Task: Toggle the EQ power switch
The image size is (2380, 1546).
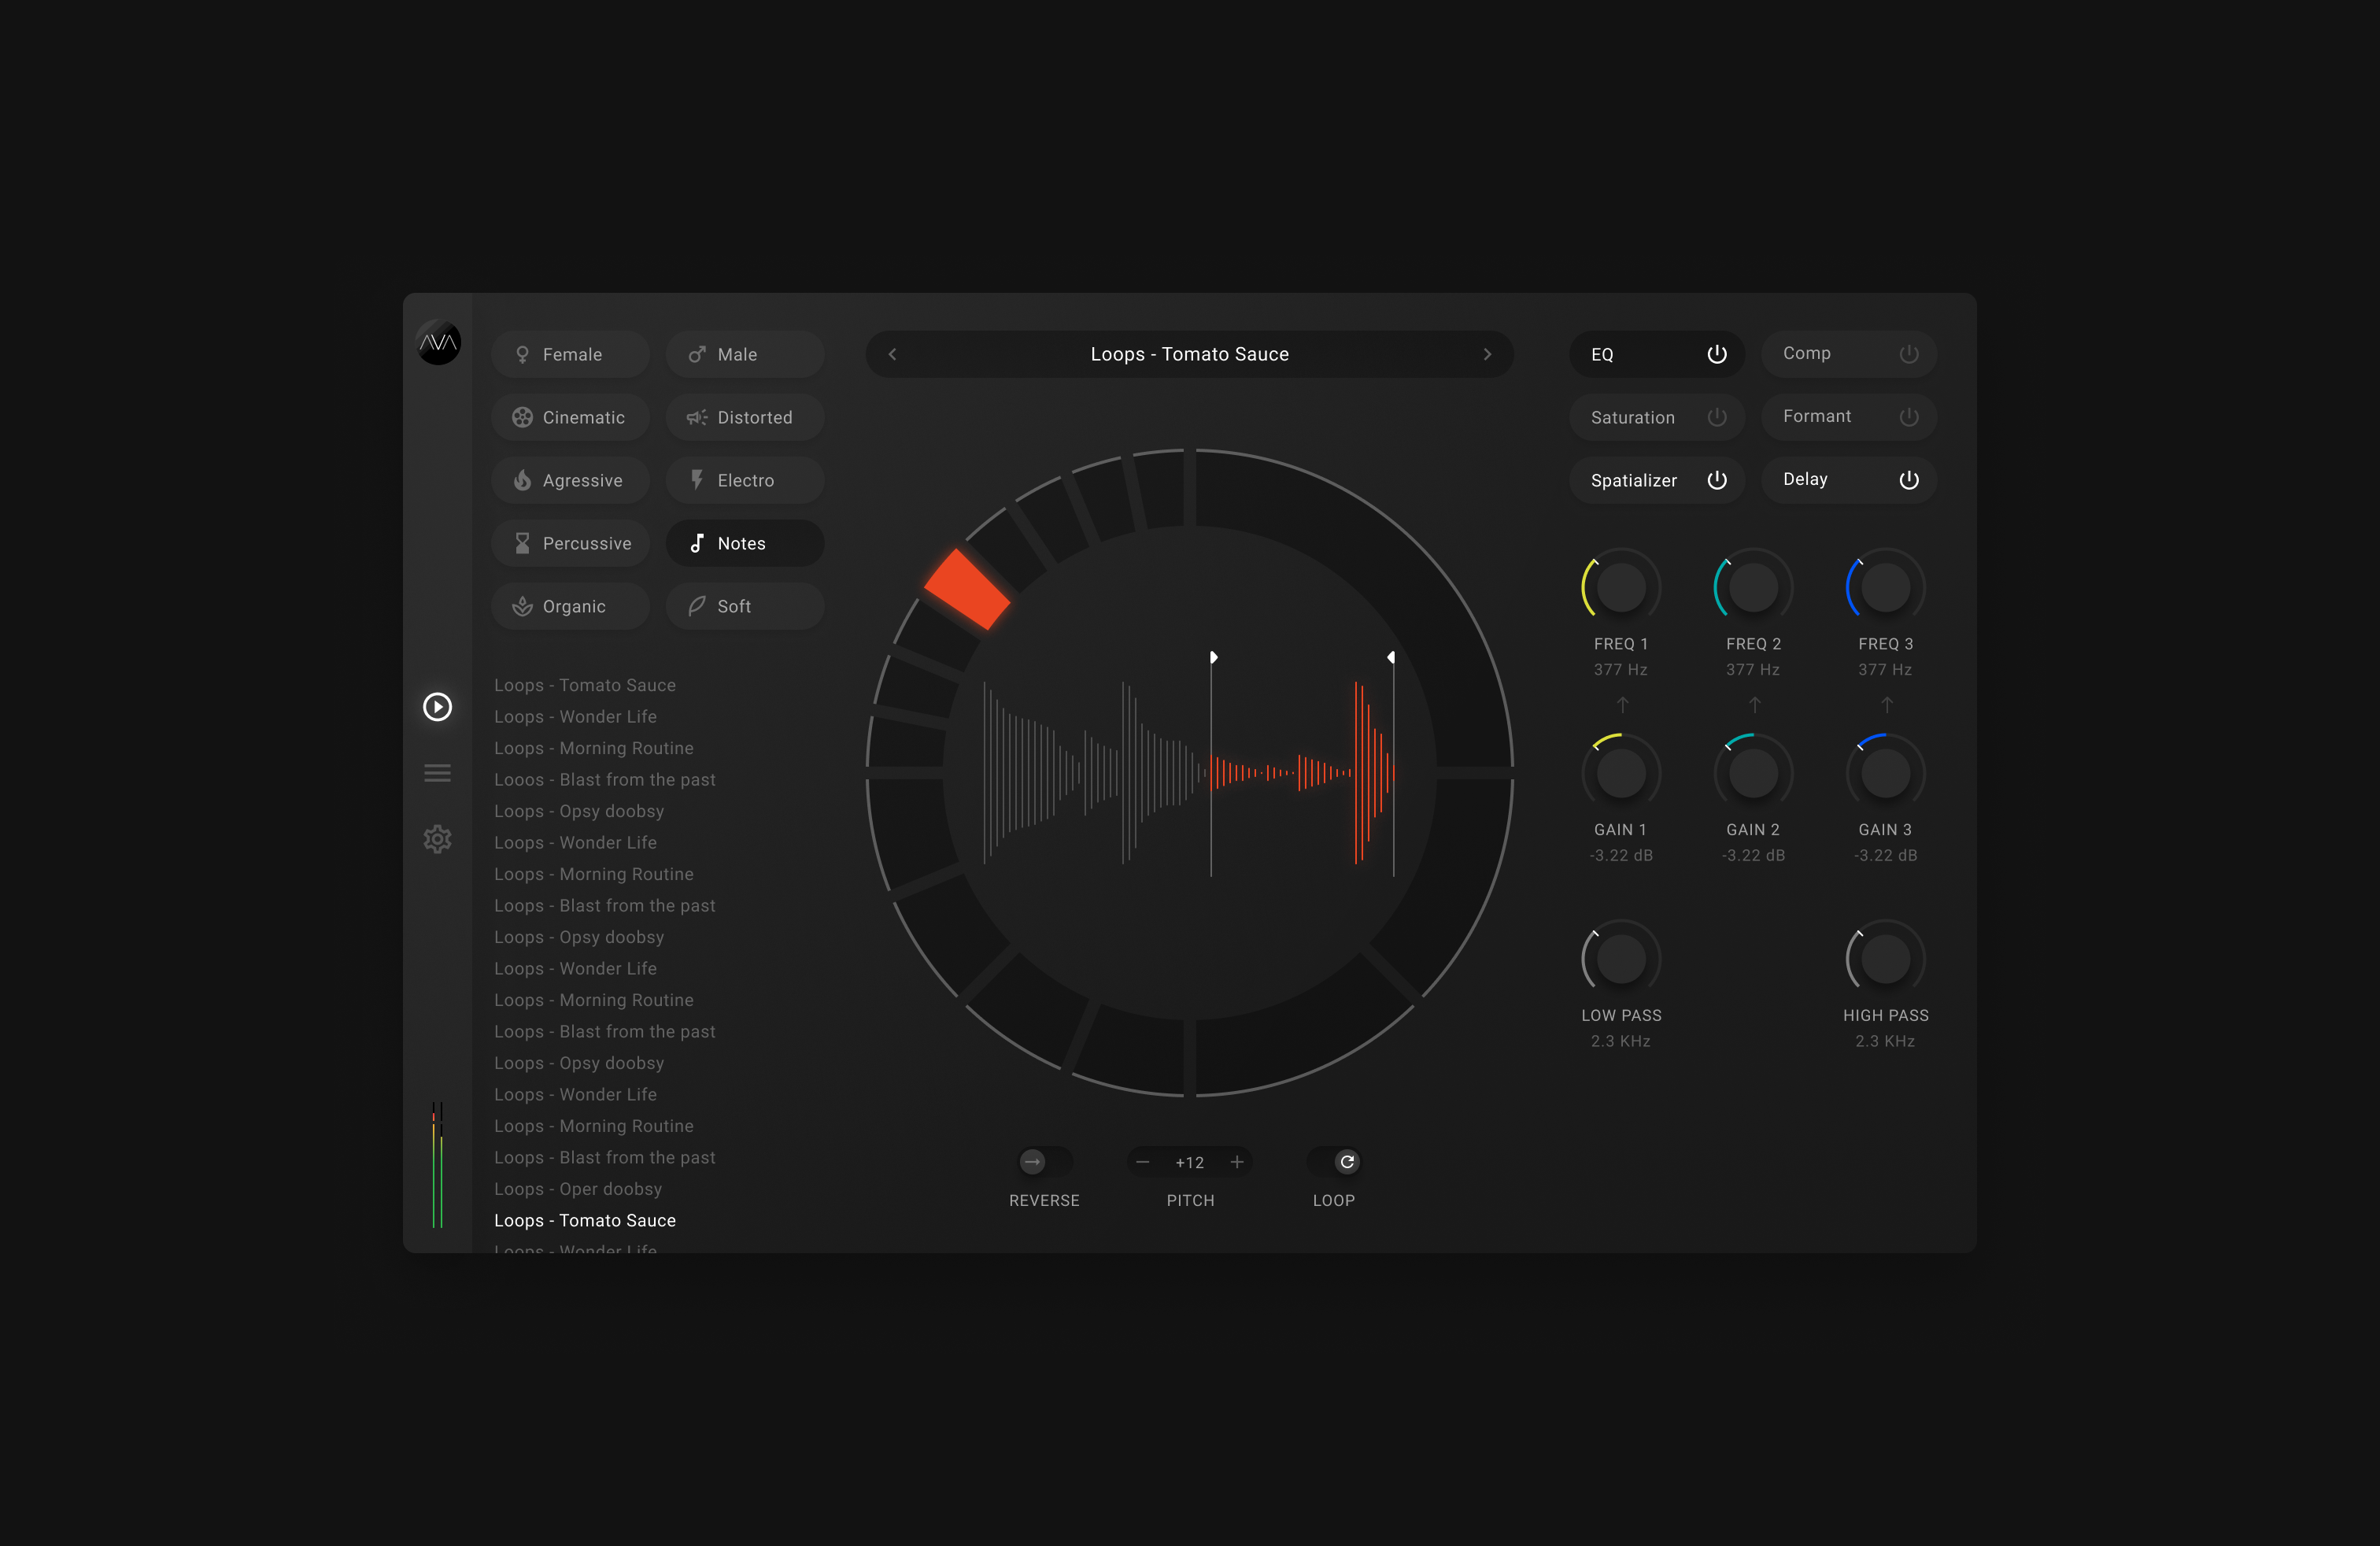Action: 1717,354
